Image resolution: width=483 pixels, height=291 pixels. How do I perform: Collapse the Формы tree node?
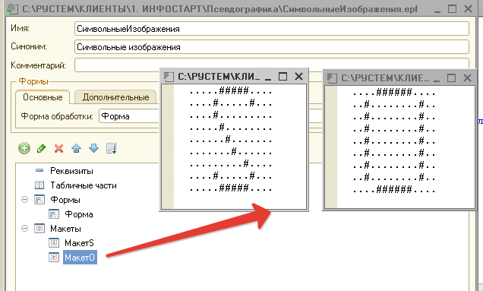coord(24,200)
